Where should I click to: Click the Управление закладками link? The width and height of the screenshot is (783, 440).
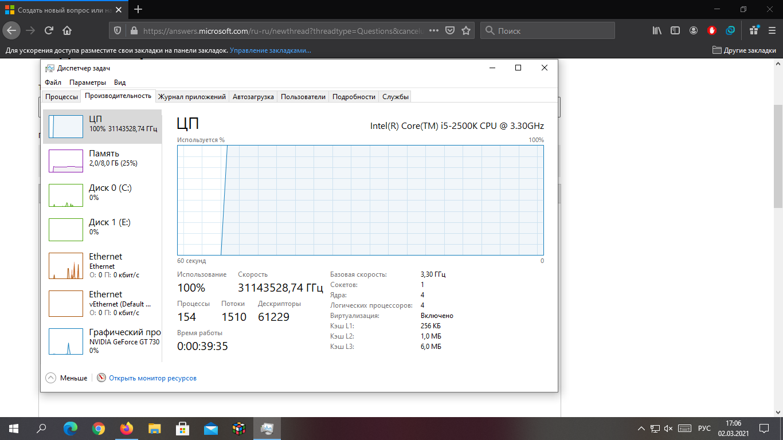271,50
